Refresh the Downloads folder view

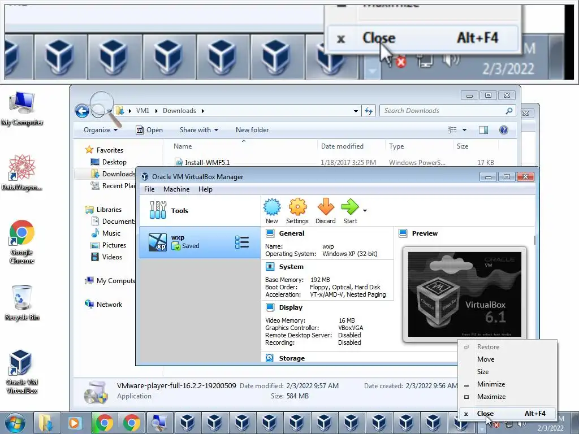click(x=369, y=111)
